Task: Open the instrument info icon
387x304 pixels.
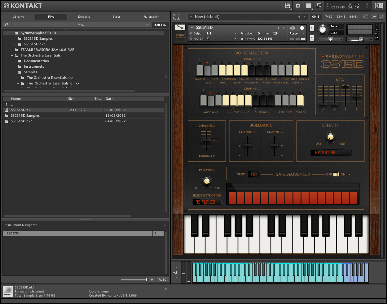Action: (x=302, y=28)
